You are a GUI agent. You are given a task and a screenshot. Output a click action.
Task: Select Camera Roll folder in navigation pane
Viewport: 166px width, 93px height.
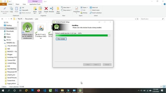tap(11, 60)
